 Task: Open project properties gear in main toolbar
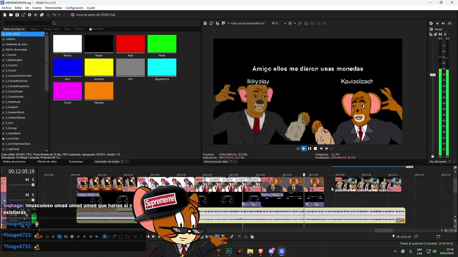click(x=29, y=15)
